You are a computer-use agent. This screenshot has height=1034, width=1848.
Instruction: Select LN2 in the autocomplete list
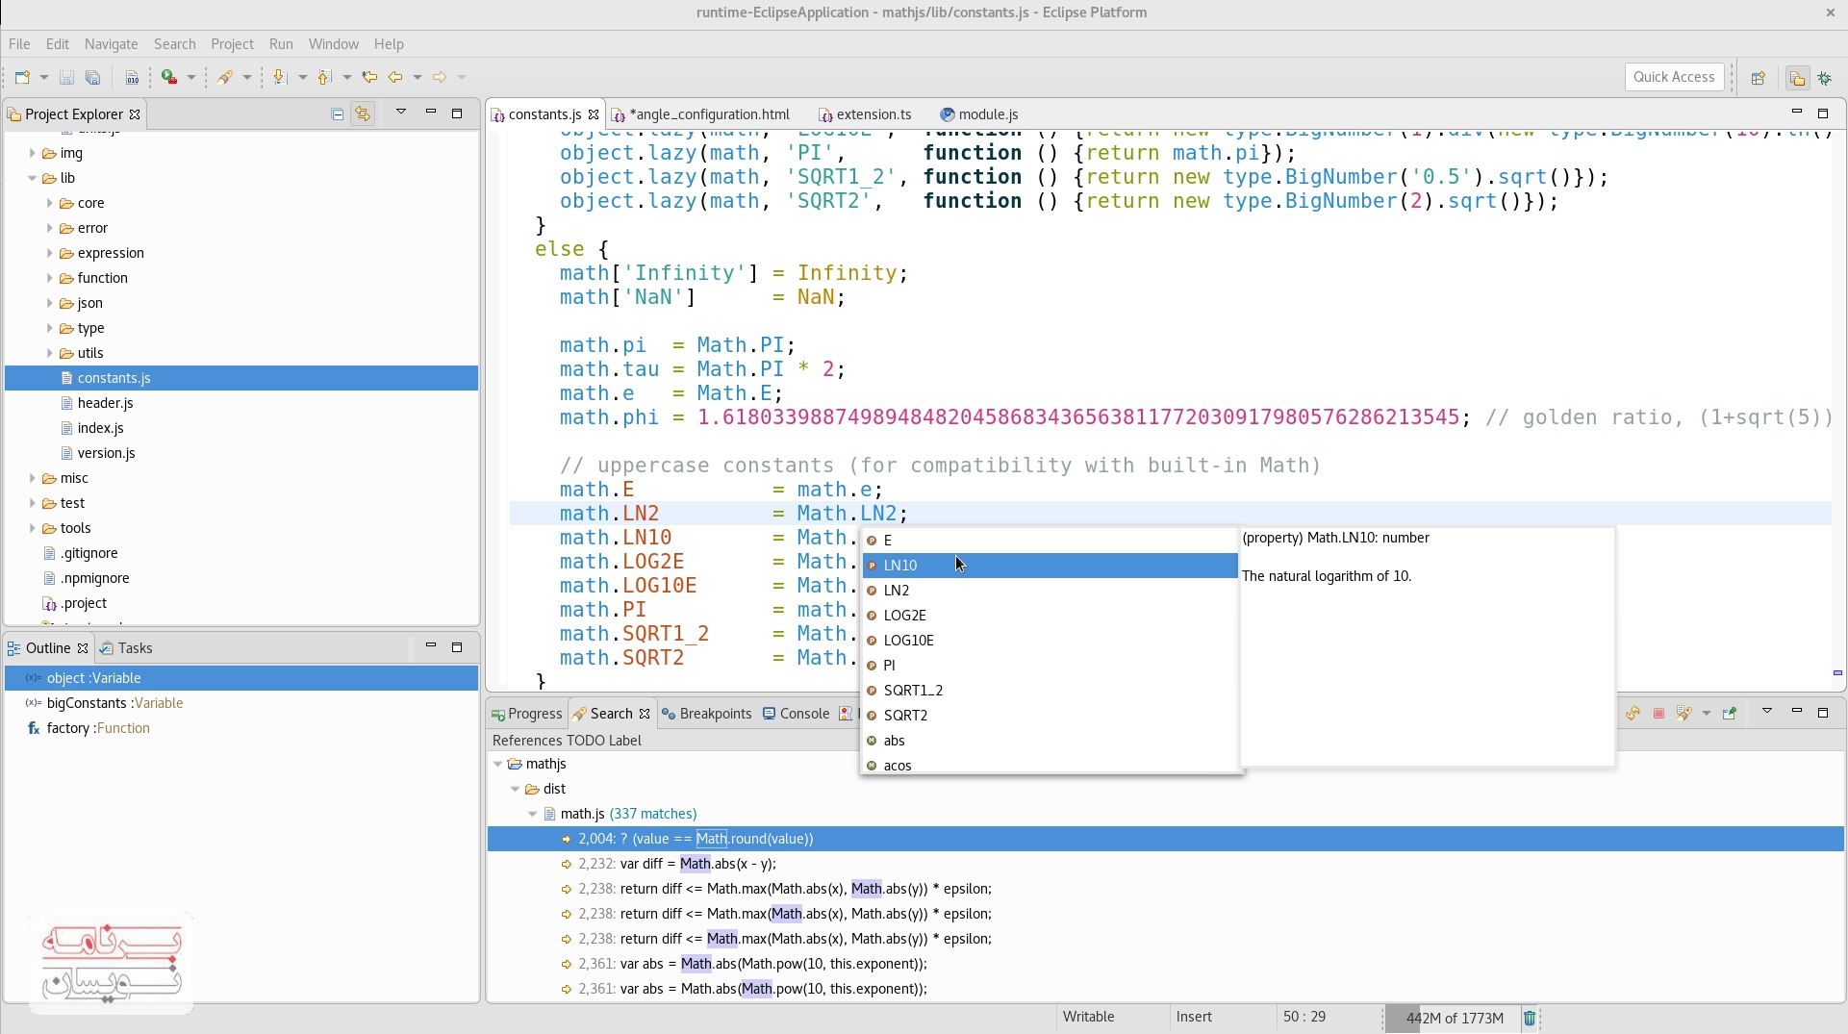tap(1050, 591)
